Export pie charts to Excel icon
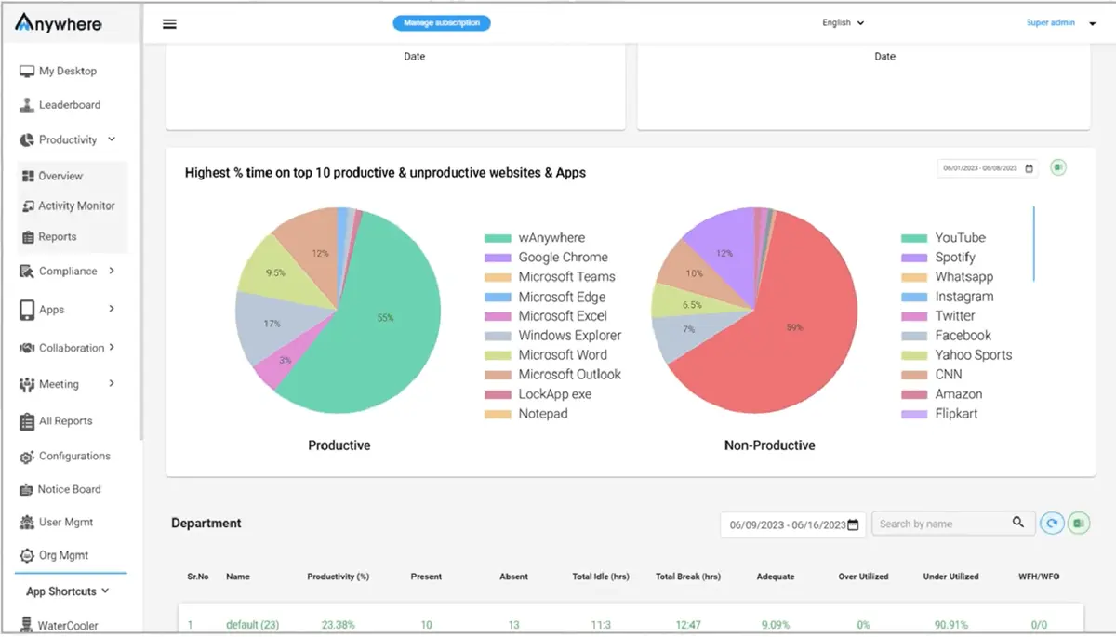This screenshot has height=637, width=1116. click(x=1058, y=167)
